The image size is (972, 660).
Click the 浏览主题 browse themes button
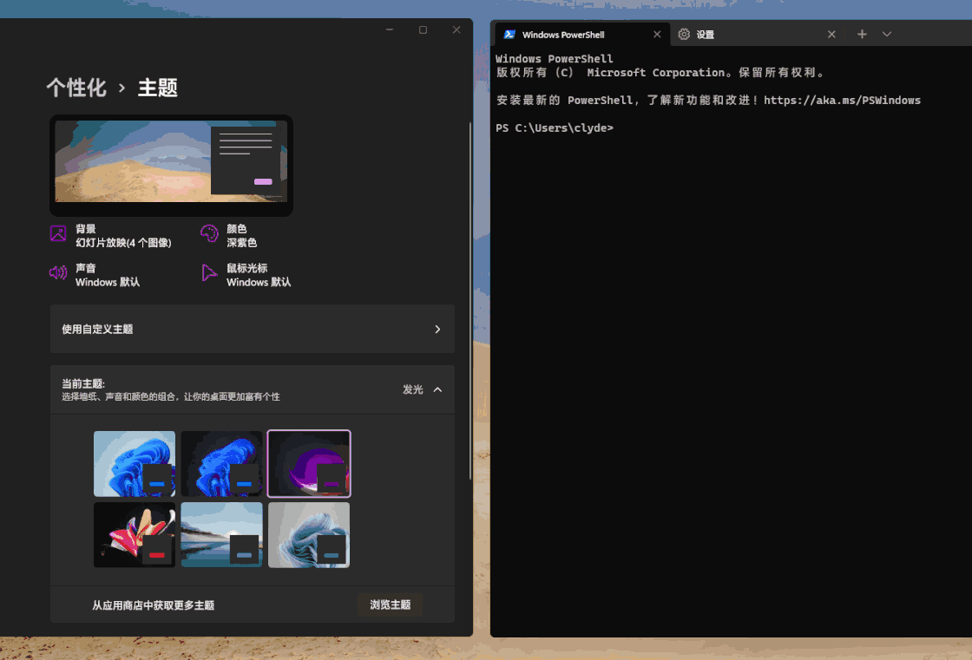[390, 604]
